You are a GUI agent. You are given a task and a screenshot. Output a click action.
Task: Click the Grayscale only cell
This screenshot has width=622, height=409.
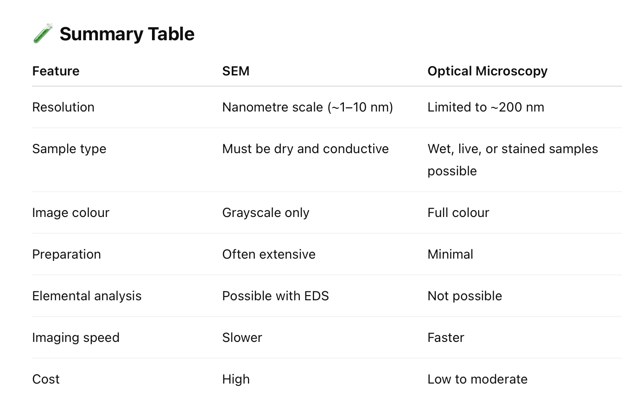coord(266,213)
